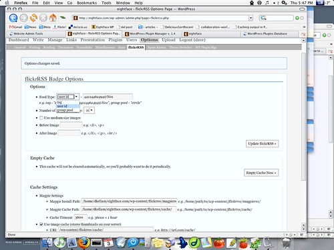
Task: Click the Before Image input field
Action: pos(71,125)
